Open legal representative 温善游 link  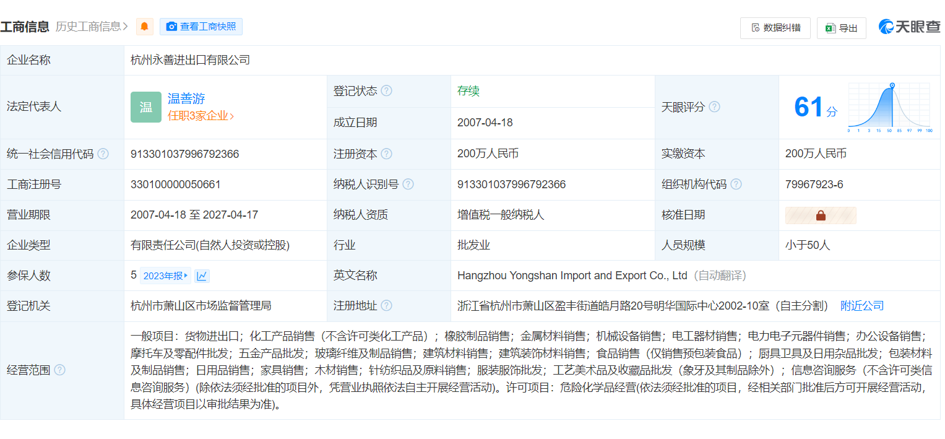click(x=186, y=98)
